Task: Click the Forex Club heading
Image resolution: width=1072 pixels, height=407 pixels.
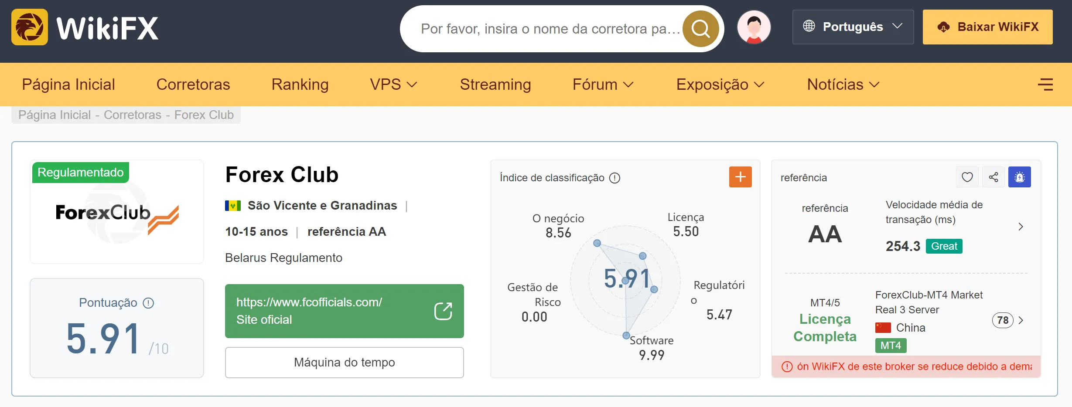Action: 282,175
